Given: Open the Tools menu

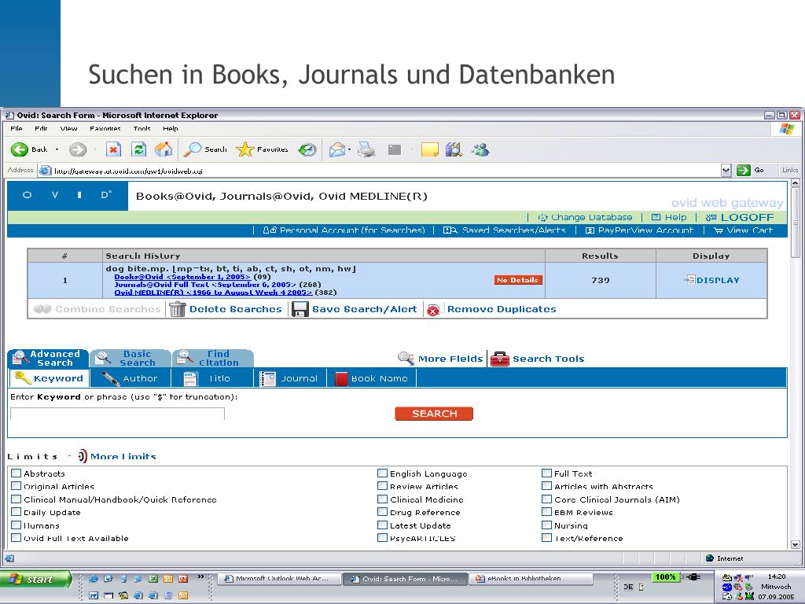Looking at the screenshot, I should point(142,128).
